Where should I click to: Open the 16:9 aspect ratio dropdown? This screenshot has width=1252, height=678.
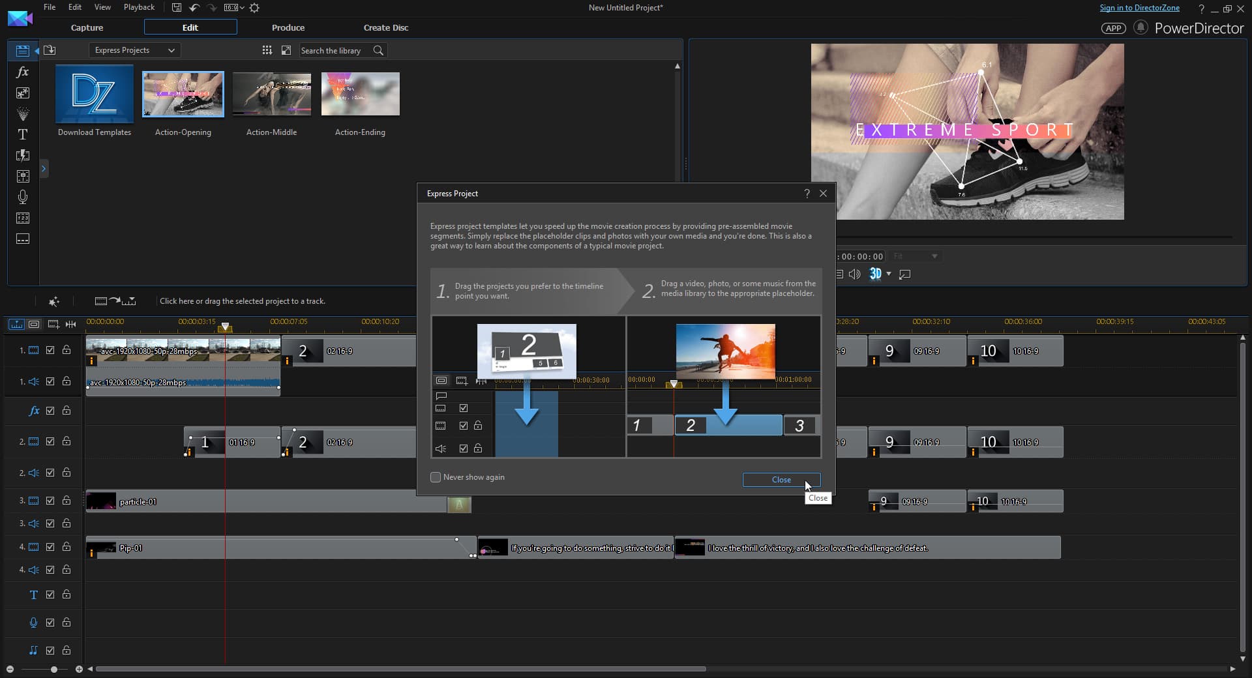(x=234, y=8)
